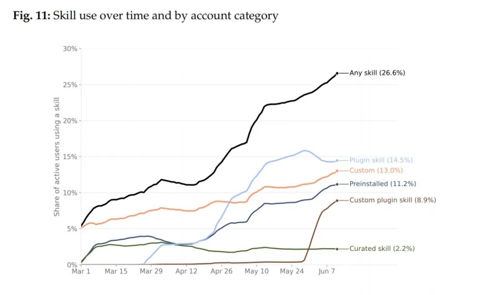Click the 'Mar 1' x-axis tick label
491x295 pixels.
(x=81, y=271)
